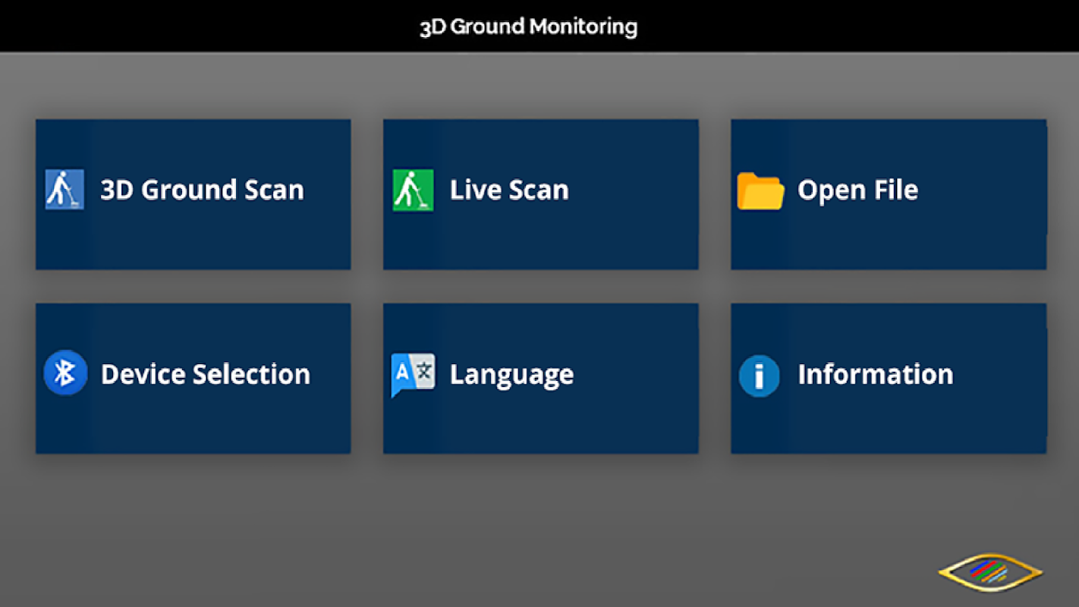1079x607 pixels.
Task: Click the green metal-detector icon of Live Scan
Action: pos(413,190)
